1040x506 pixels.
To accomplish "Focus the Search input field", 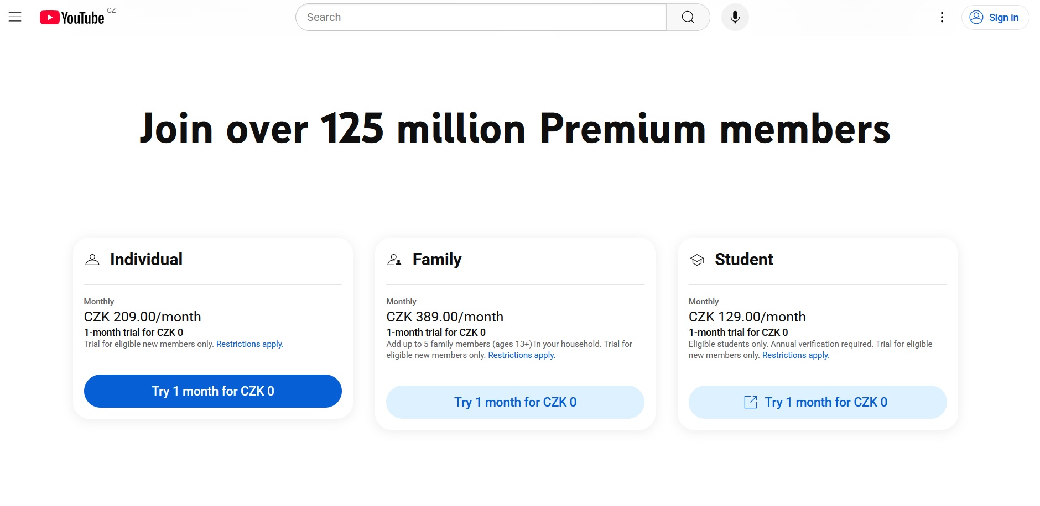I will pos(481,17).
